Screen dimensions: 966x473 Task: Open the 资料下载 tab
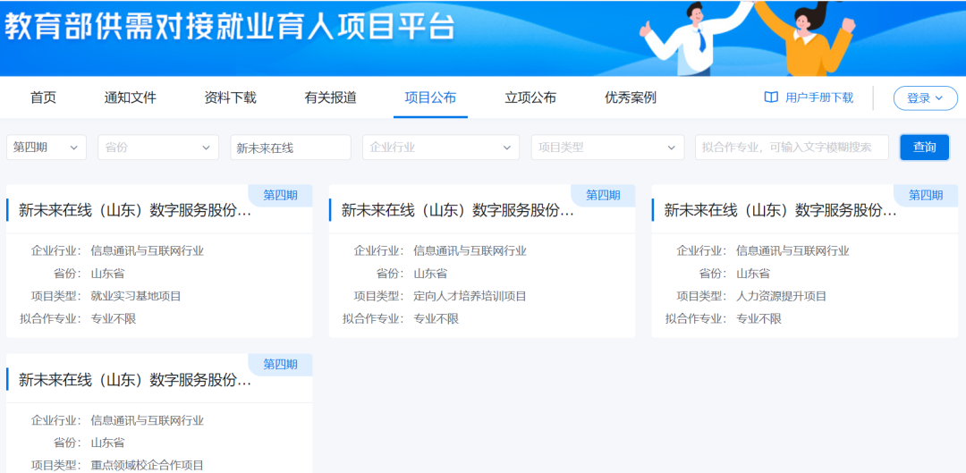(230, 97)
